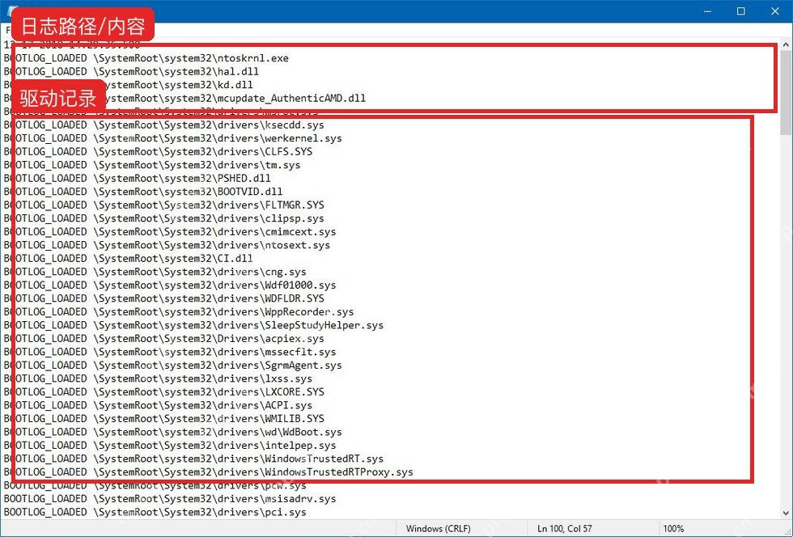Click the line ending with drivers\ACPI.sys
793x537 pixels.
pos(158,405)
